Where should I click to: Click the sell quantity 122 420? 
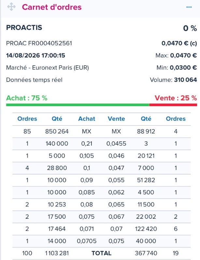pos(146,229)
